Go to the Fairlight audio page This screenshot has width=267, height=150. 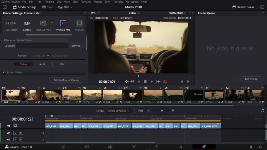click(180, 147)
